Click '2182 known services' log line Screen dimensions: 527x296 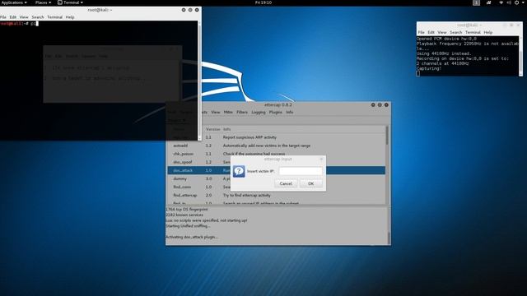pyautogui.click(x=184, y=215)
